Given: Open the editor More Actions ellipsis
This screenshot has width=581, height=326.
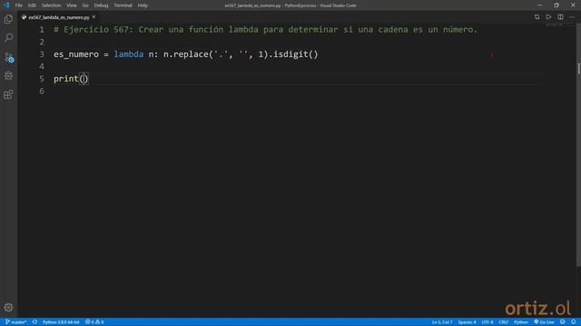Looking at the screenshot, I should tap(572, 17).
